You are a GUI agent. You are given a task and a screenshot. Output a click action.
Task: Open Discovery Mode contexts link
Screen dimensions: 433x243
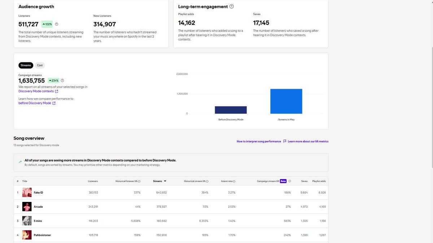36,91
